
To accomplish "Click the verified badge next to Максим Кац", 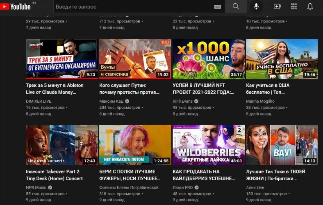I will [127, 101].
